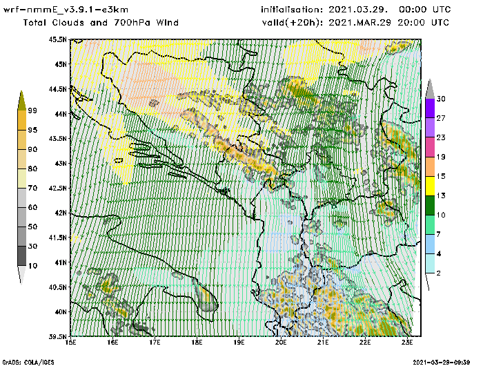Click the '16E' longitude axis label
Viewport: 483px width, 366px height.
point(112,343)
